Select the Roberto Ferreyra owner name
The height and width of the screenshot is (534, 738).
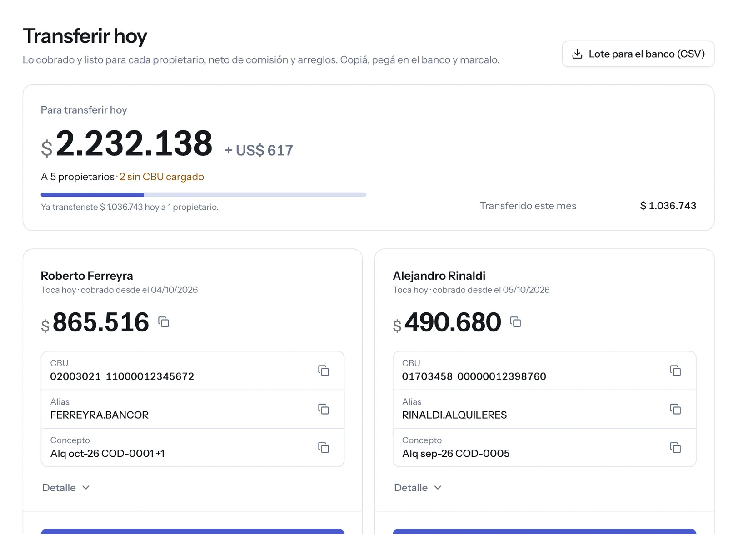(x=87, y=276)
